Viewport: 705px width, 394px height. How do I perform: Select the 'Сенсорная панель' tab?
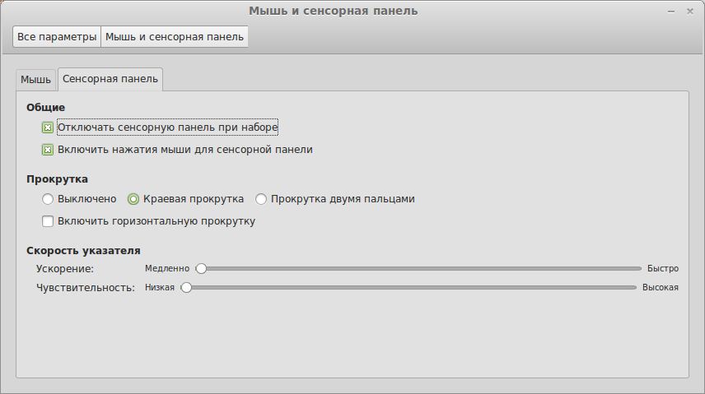[x=110, y=79]
